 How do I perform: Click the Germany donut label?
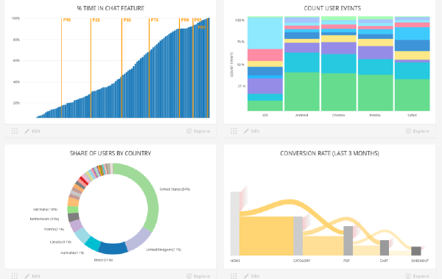tap(46, 209)
